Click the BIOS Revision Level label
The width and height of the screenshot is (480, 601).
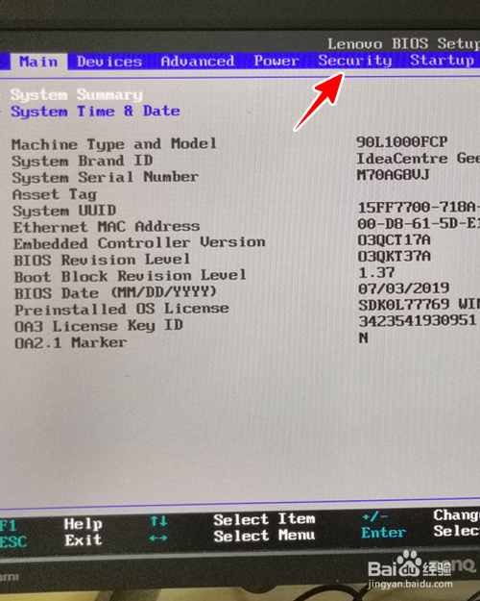click(x=102, y=260)
